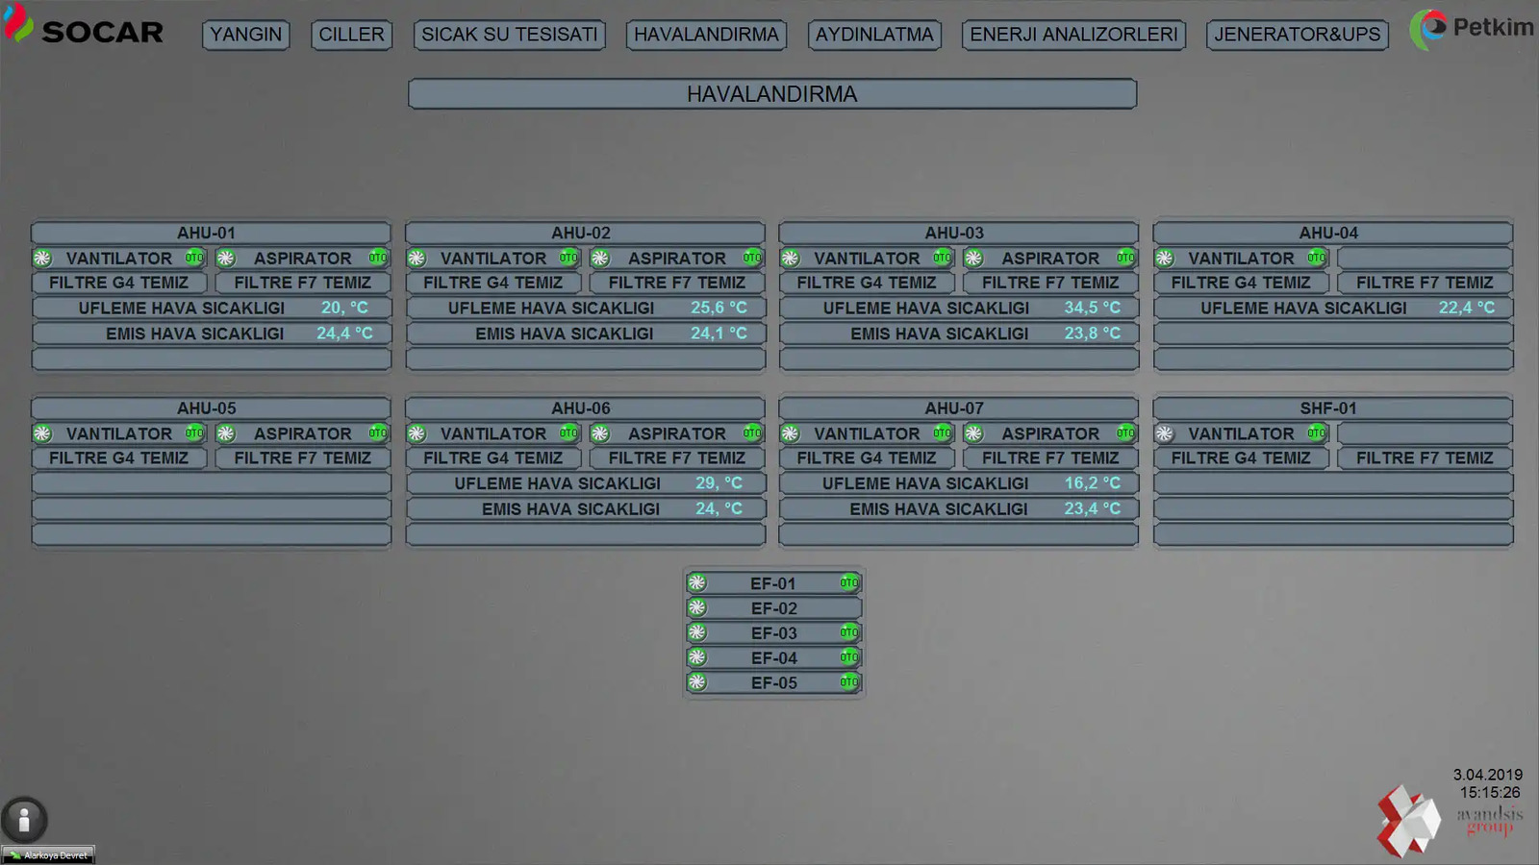The width and height of the screenshot is (1539, 865).
Task: Toggle OTO mode on AHU-06 Aspirator
Action: tap(751, 433)
